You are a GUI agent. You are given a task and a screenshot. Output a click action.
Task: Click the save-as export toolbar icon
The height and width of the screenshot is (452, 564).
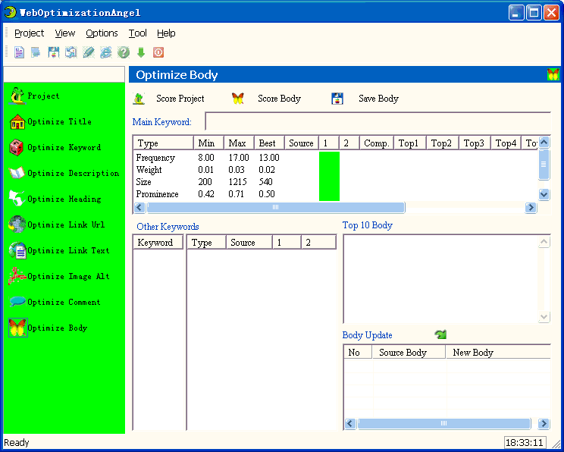[x=70, y=52]
